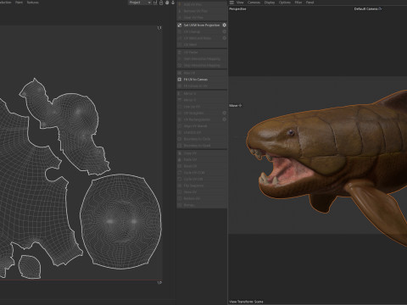Select the small oval UV island
Image resolution: width=407 pixels, height=305 pixels.
(30, 267)
